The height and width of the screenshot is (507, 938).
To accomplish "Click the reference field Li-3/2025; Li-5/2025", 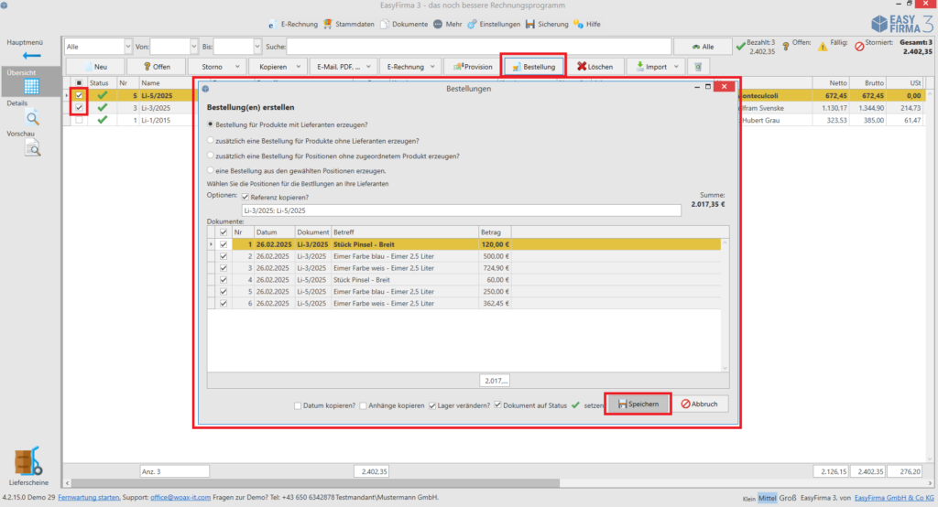I will (x=462, y=210).
